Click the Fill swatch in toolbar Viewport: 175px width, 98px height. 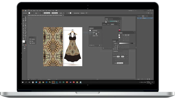(x=23, y=41)
